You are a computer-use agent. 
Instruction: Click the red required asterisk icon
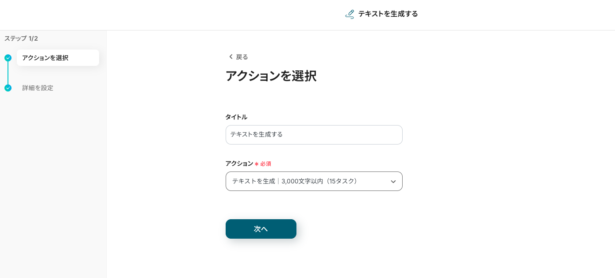[257, 164]
